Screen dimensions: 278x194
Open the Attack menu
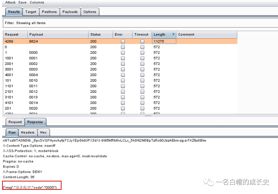pyautogui.click(x=10, y=3)
